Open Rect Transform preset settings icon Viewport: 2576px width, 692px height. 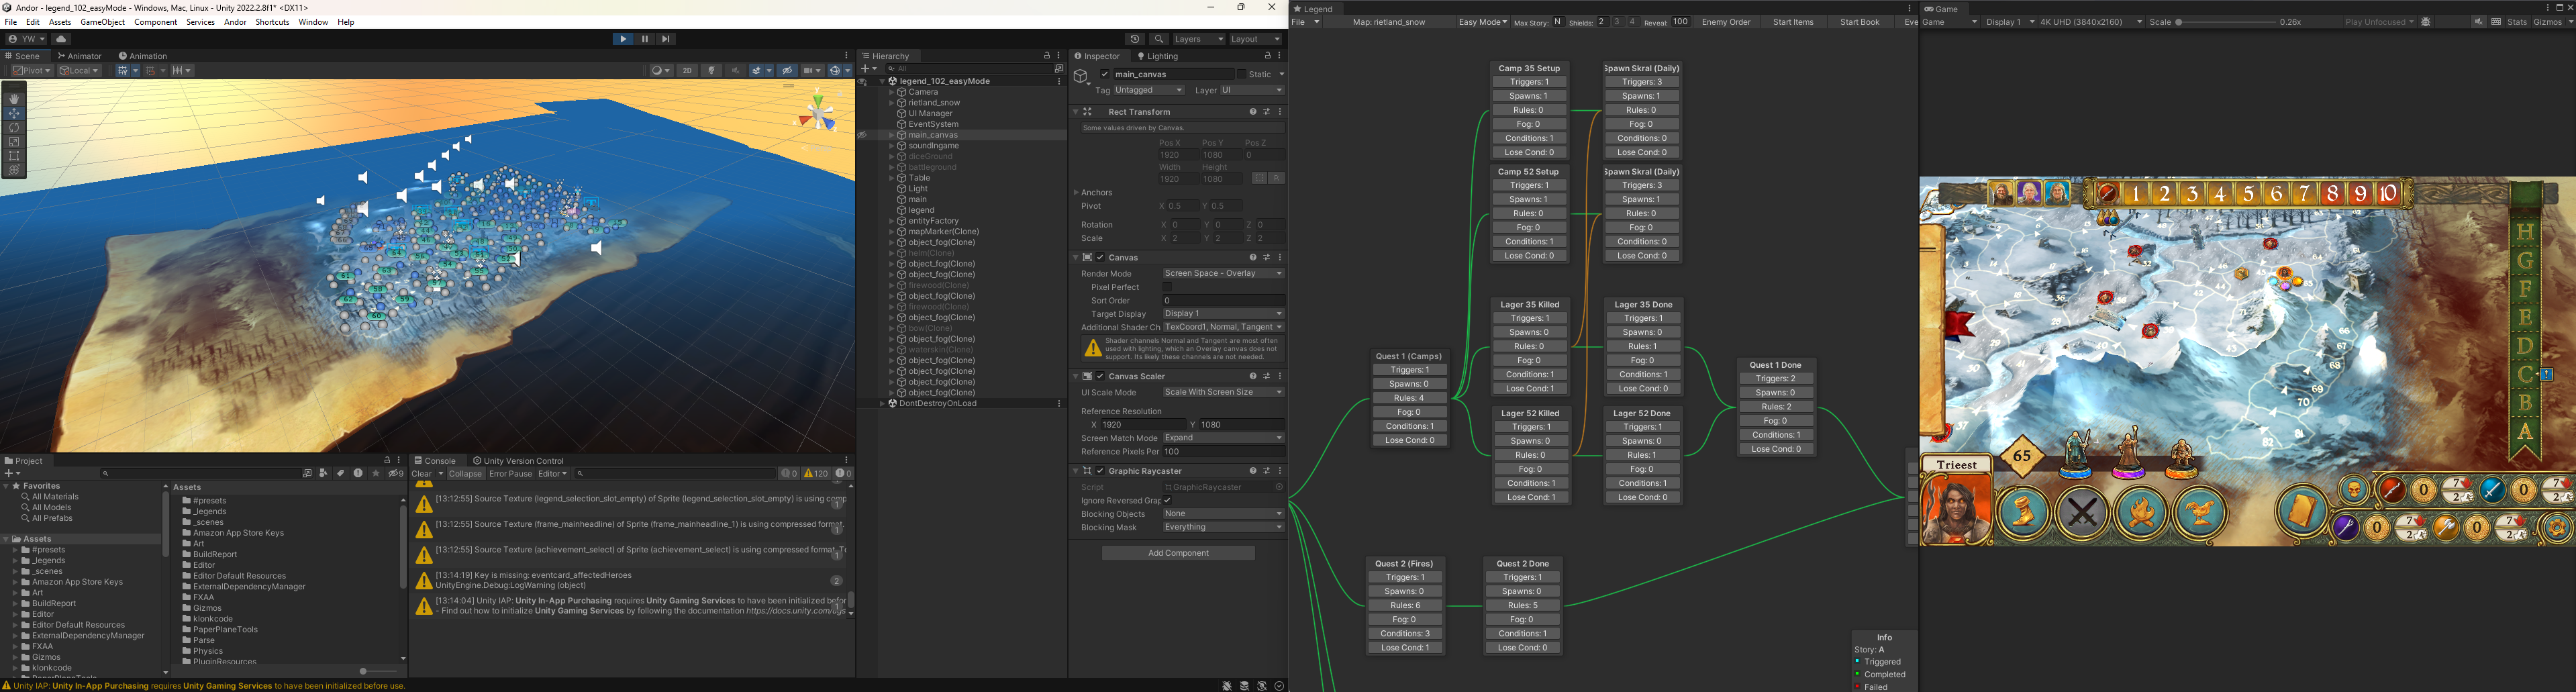1266,112
